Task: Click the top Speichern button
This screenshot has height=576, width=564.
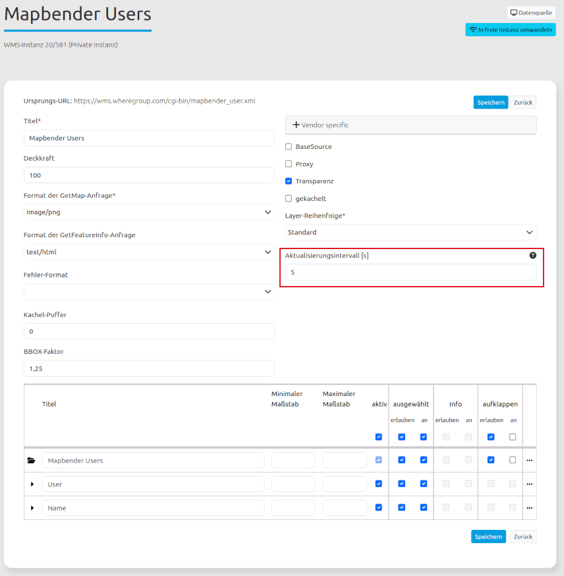Action: pyautogui.click(x=490, y=102)
